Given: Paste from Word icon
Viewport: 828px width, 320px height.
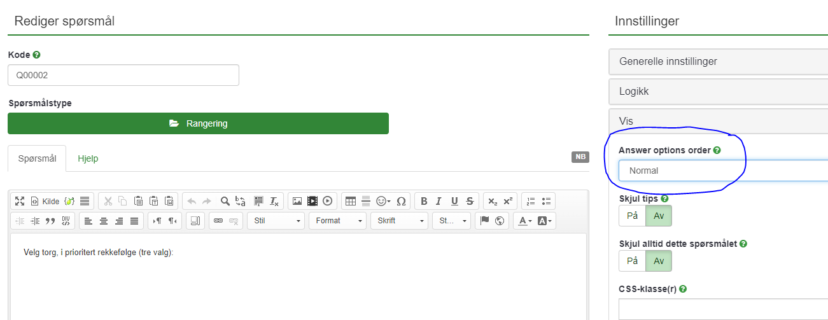Looking at the screenshot, I should [169, 201].
